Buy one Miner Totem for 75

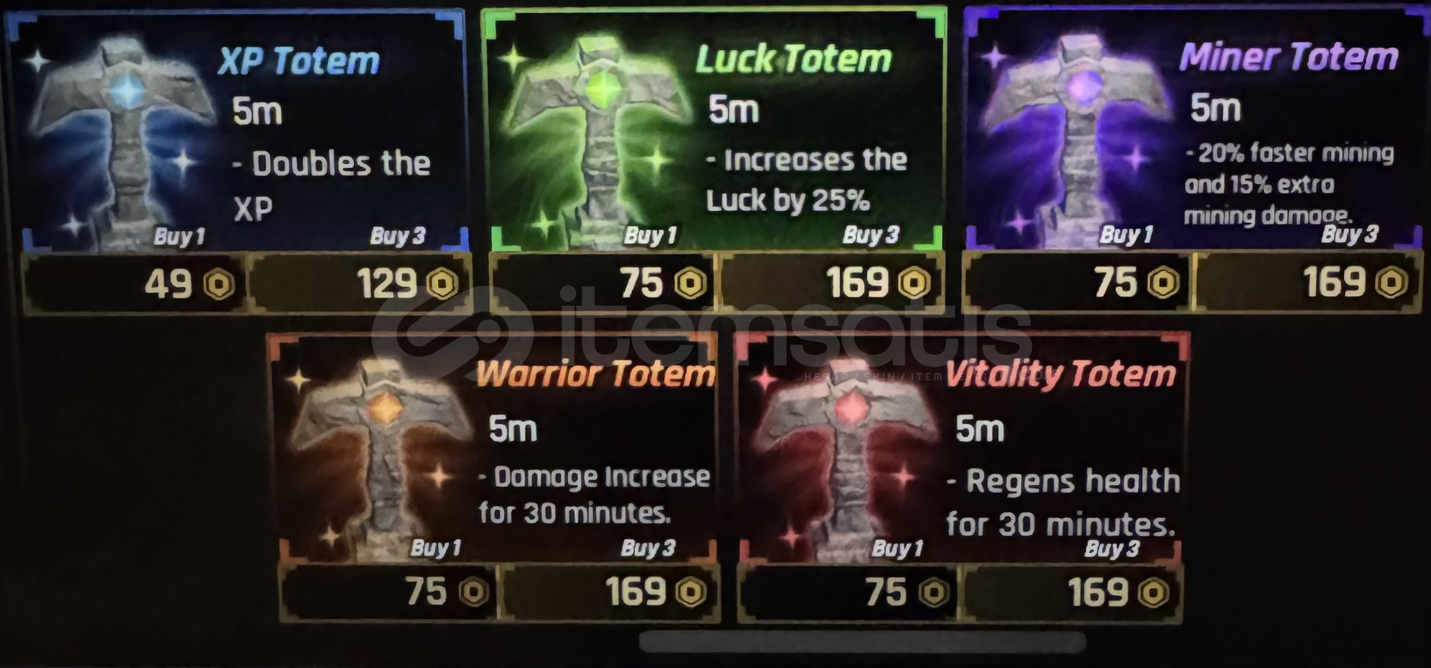tap(1078, 283)
